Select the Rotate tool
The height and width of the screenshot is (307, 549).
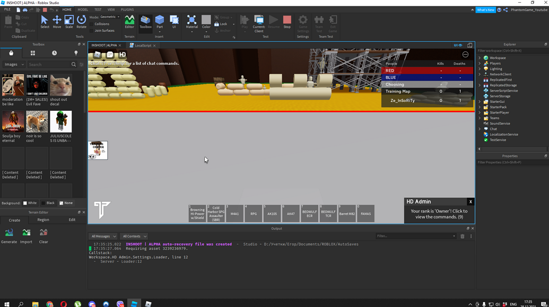pos(81,22)
